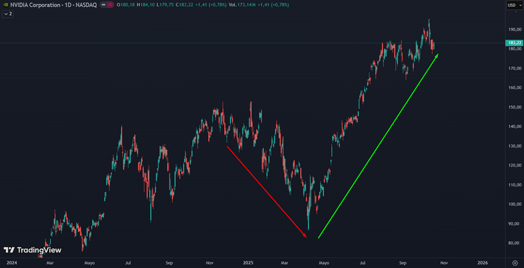Image resolution: width=524 pixels, height=268 pixels.
Task: Click the volume reading Vol. 173,14M
Action: point(242,5)
